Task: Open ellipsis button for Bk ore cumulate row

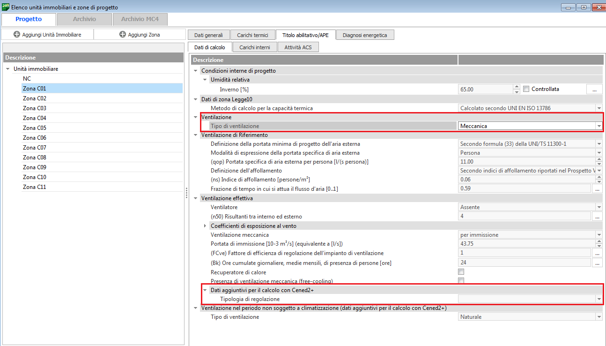Action: coord(597,263)
